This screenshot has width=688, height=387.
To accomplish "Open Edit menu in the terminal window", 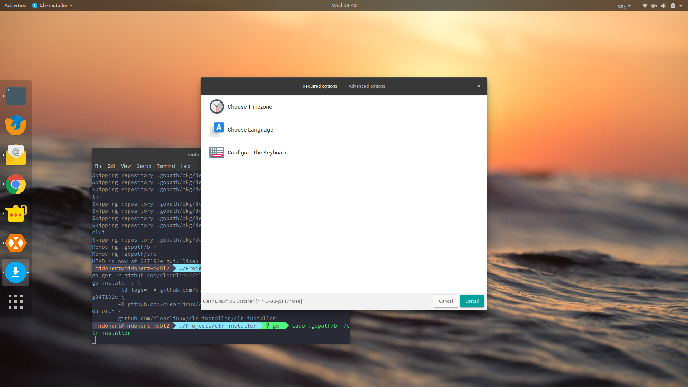I will (111, 166).
